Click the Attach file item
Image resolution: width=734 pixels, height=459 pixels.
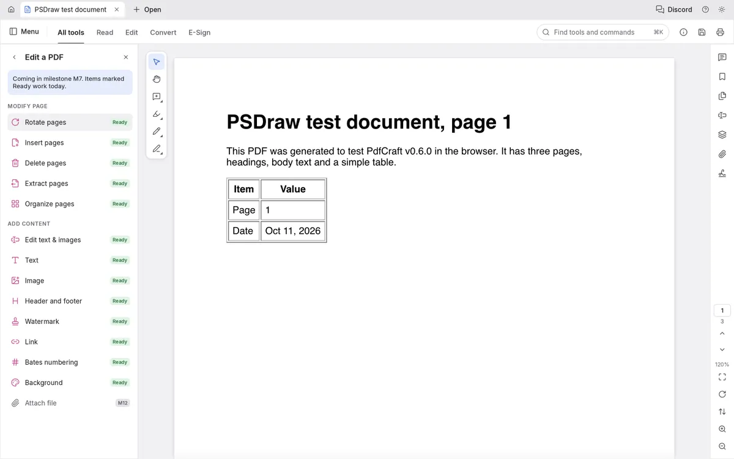[x=70, y=403]
